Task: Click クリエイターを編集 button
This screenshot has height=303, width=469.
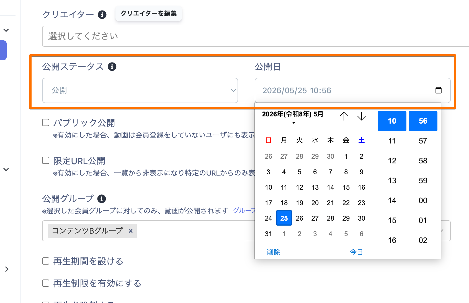Action: point(149,14)
